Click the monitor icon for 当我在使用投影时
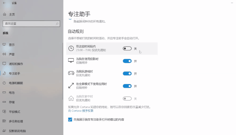Viewport: 236px width, 135px height. [x=71, y=60]
